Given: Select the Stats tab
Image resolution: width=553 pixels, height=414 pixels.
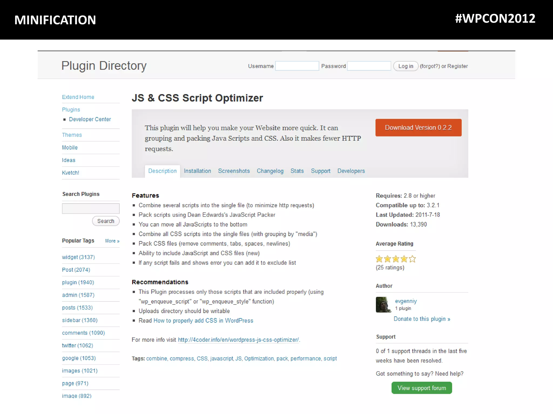Looking at the screenshot, I should point(297,171).
